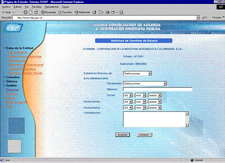Click the Limpiar button
This screenshot has width=225, height=163.
144,135
